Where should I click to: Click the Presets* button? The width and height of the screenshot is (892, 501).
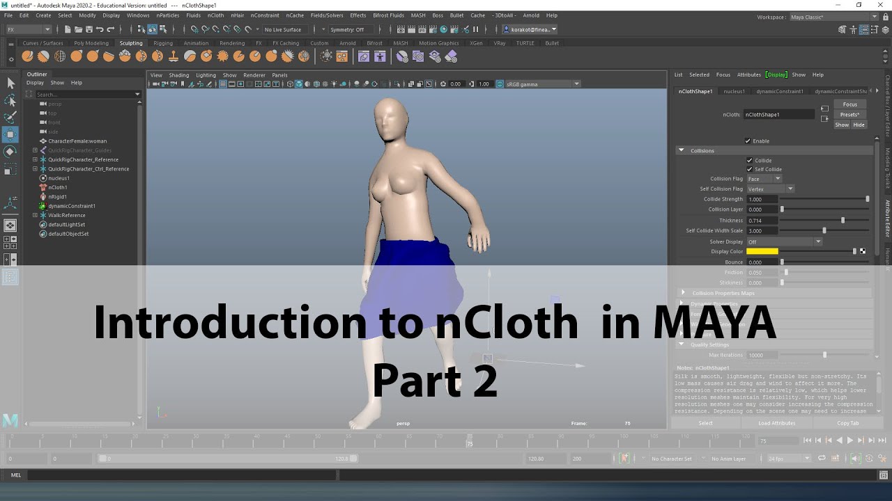coord(849,115)
